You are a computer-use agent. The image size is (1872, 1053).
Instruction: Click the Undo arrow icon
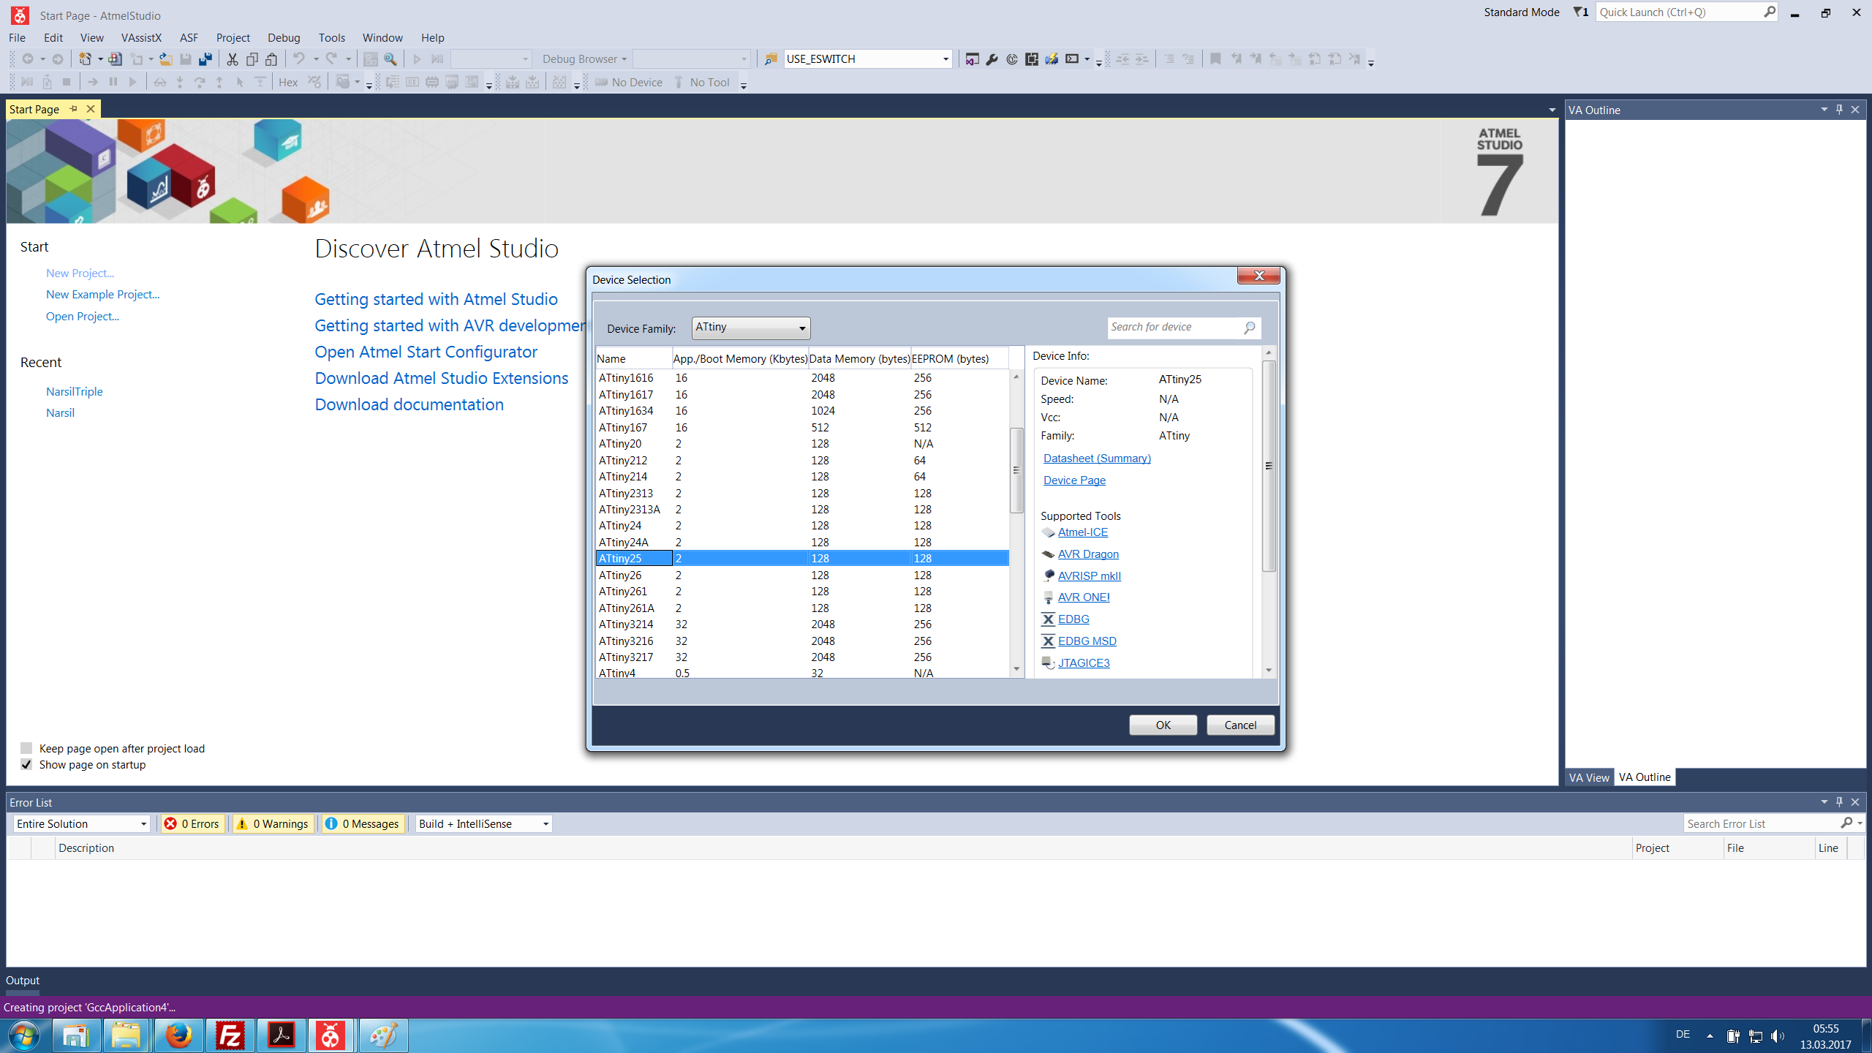click(298, 59)
